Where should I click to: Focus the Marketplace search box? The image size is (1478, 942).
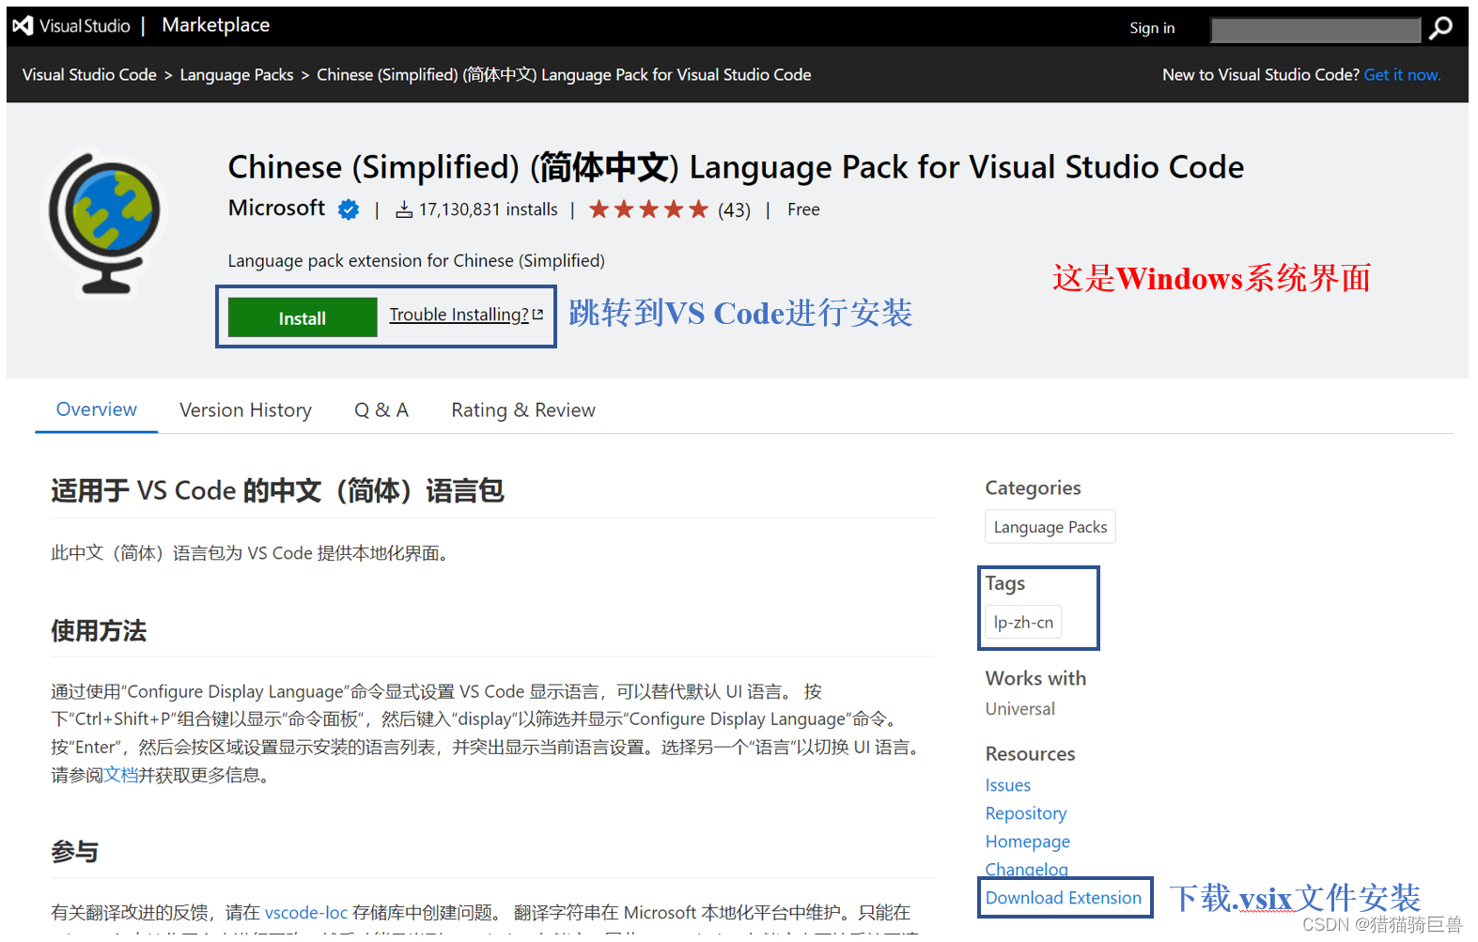[x=1315, y=30]
